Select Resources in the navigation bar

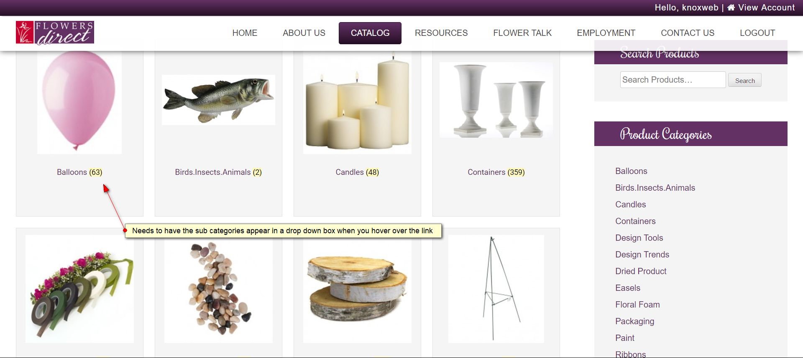pyautogui.click(x=441, y=33)
